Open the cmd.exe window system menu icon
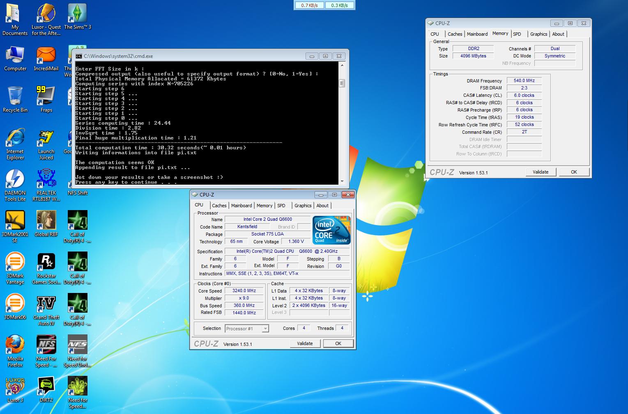 [78, 56]
